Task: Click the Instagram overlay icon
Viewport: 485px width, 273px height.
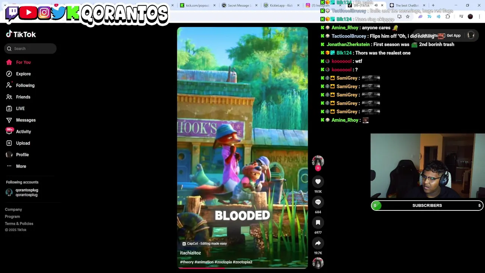Action: point(44,13)
